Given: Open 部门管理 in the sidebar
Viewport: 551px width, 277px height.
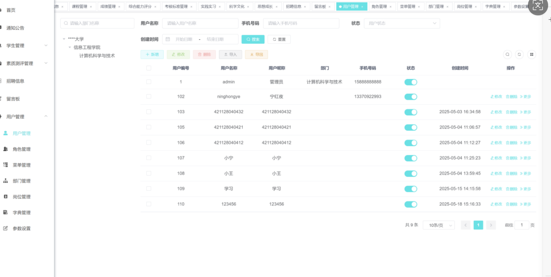Looking at the screenshot, I should (x=21, y=181).
